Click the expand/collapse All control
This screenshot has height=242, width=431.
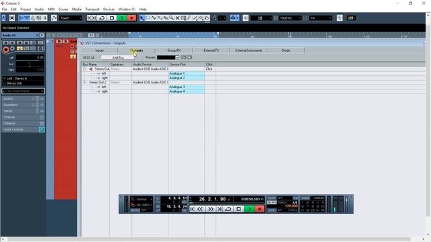[88, 58]
